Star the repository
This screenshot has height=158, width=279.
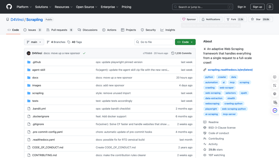(261, 19)
